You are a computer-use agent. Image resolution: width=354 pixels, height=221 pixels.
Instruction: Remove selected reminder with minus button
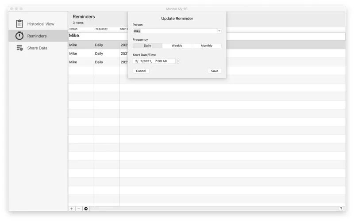[x=79, y=209]
